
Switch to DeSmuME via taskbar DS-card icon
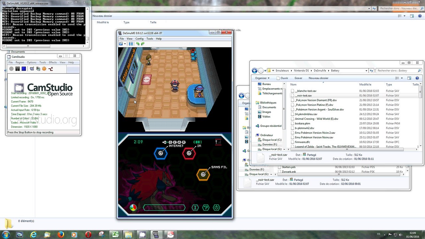pyautogui.click(x=156, y=234)
